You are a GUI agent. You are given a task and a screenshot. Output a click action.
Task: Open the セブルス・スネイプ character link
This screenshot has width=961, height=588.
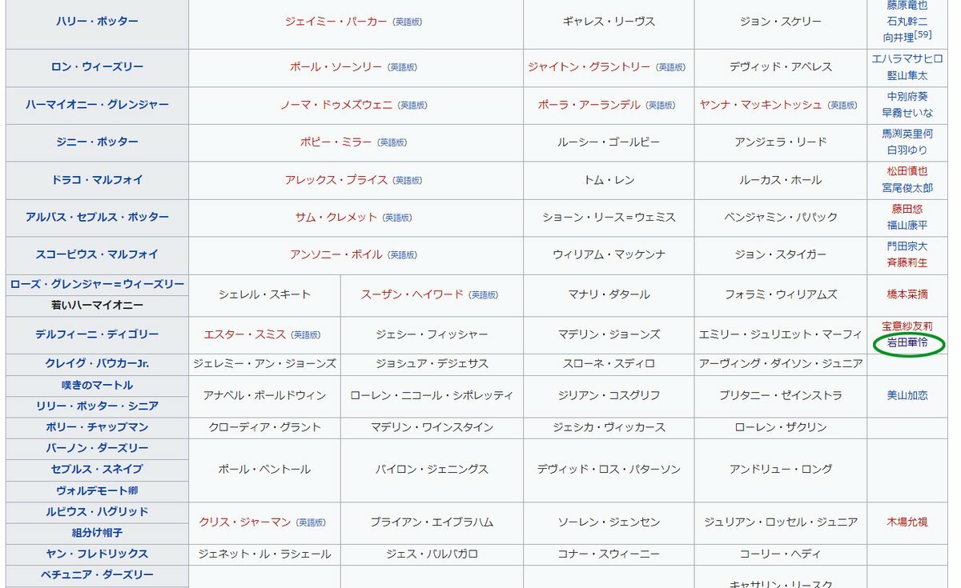pos(97,469)
